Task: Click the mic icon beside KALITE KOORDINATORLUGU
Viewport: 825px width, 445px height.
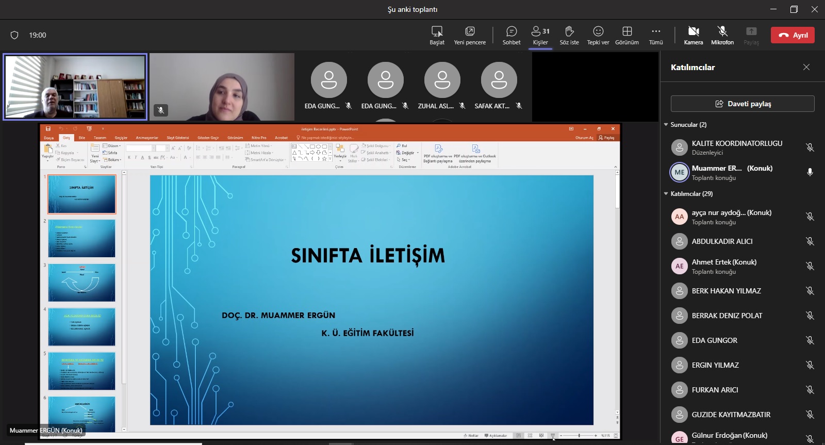Action: pyautogui.click(x=810, y=147)
